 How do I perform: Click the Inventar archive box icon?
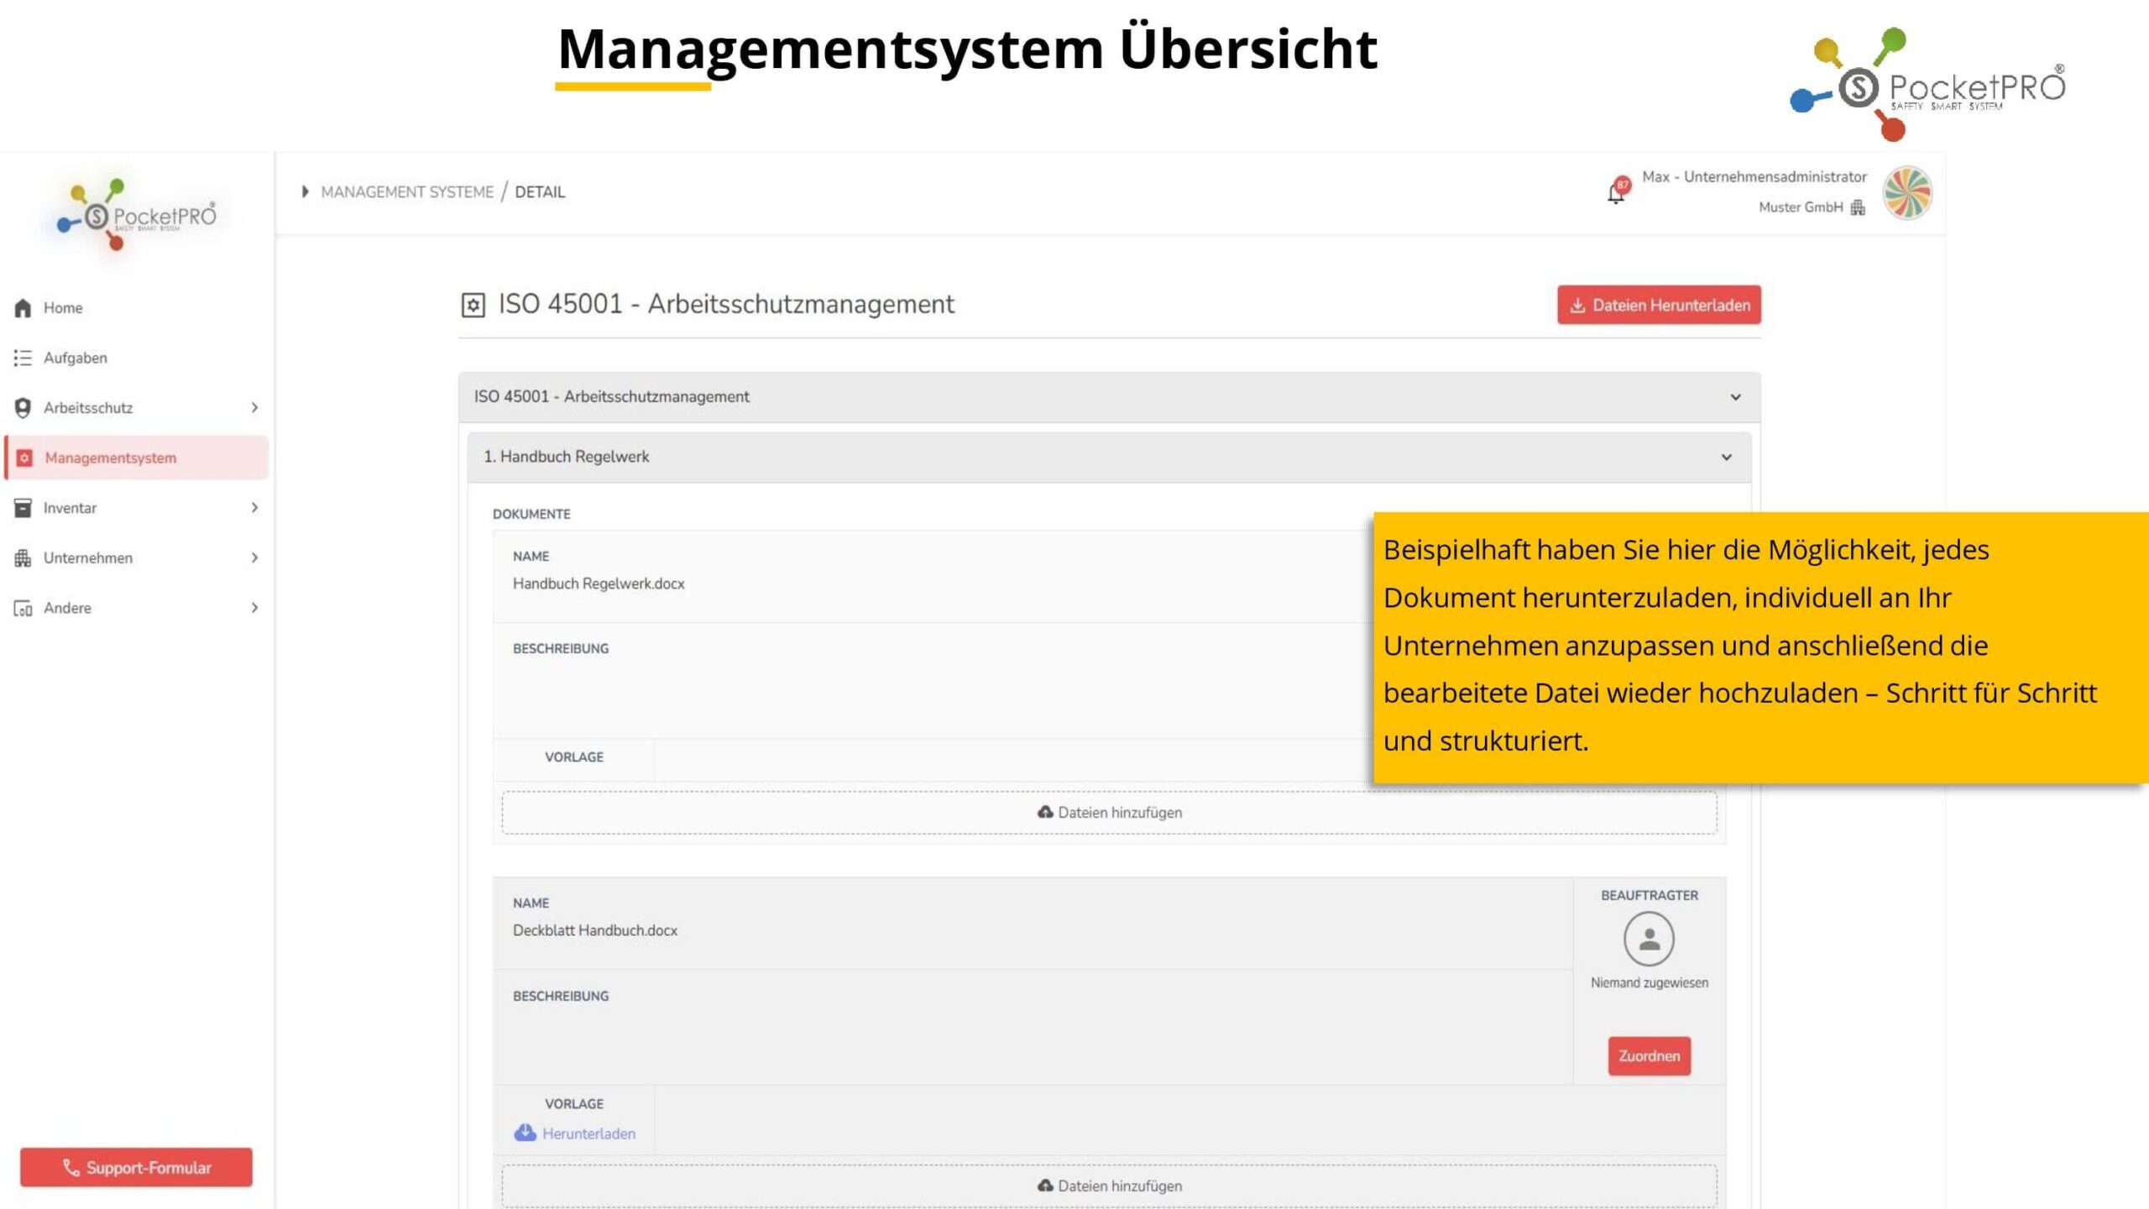tap(23, 508)
